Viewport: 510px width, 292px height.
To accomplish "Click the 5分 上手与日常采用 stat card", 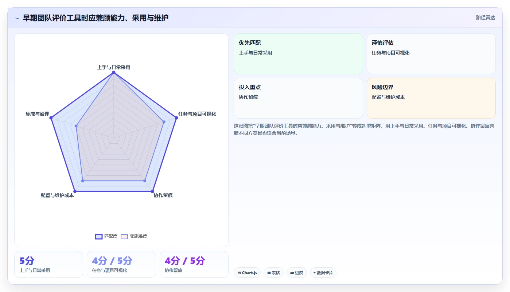I will click(x=48, y=264).
